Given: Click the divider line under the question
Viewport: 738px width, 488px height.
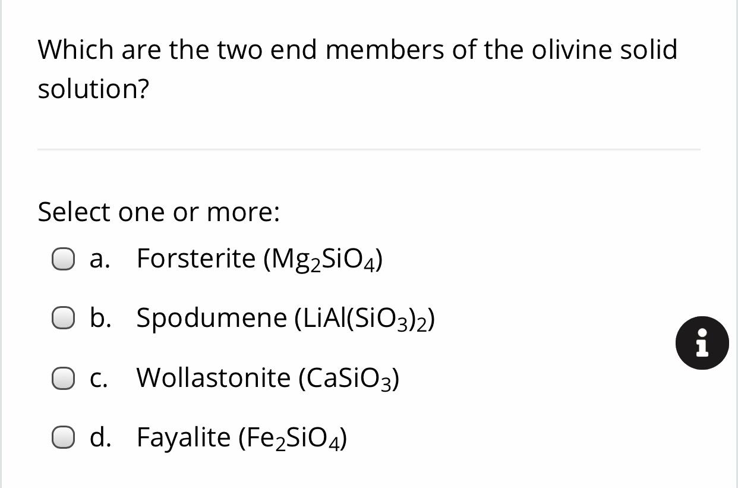Looking at the screenshot, I should coord(369,149).
